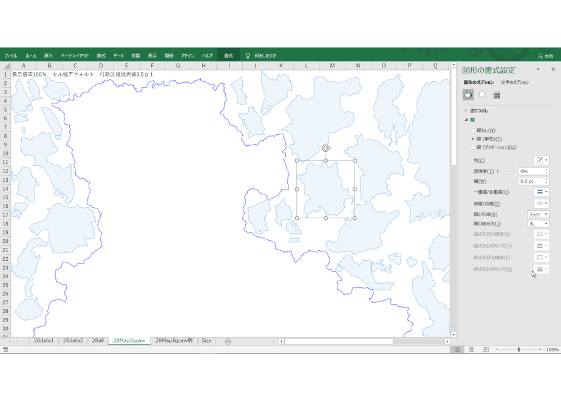561x401 pixels.
Task: Collapse the 線 section
Action: [466, 120]
